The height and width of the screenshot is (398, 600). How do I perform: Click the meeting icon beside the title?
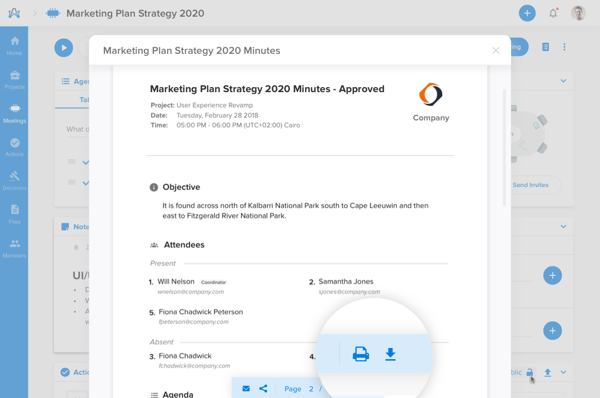(53, 13)
